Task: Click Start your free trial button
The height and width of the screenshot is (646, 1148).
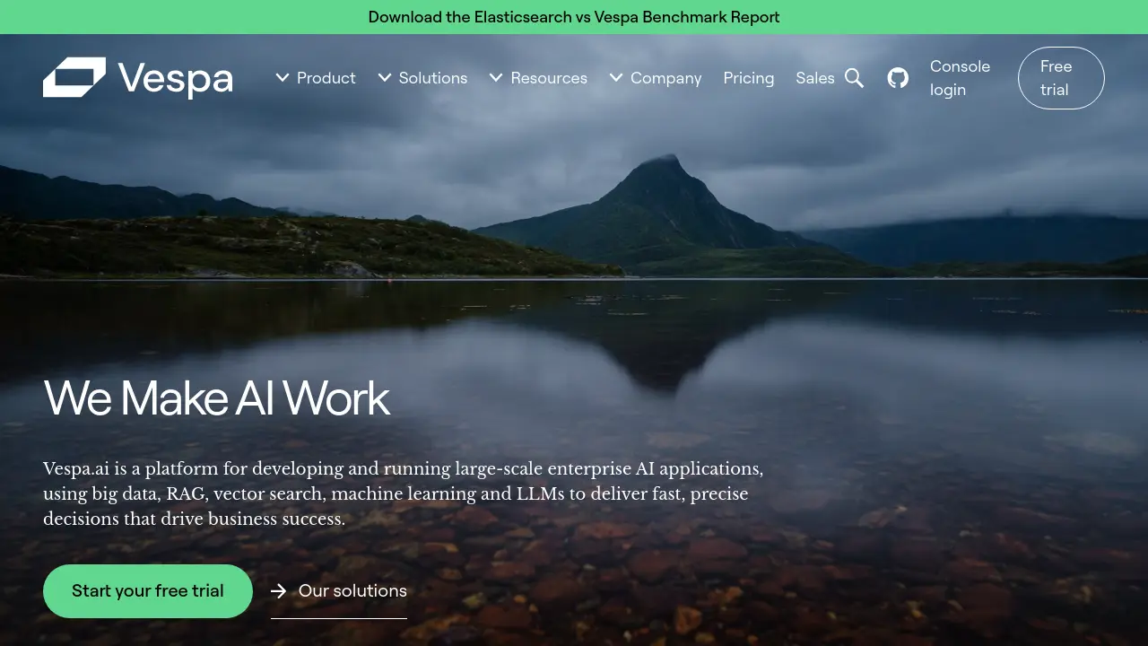Action: (x=148, y=591)
